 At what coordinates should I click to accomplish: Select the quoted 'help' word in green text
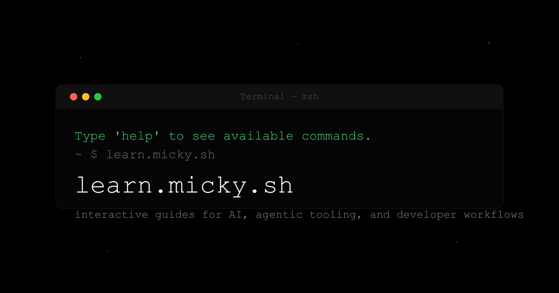pos(137,136)
